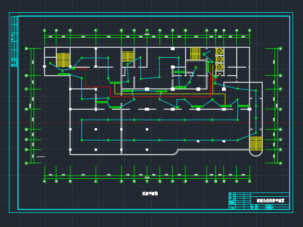
Task: Click axis bubble 1 in the top grid row
Action: (x=45, y=30)
